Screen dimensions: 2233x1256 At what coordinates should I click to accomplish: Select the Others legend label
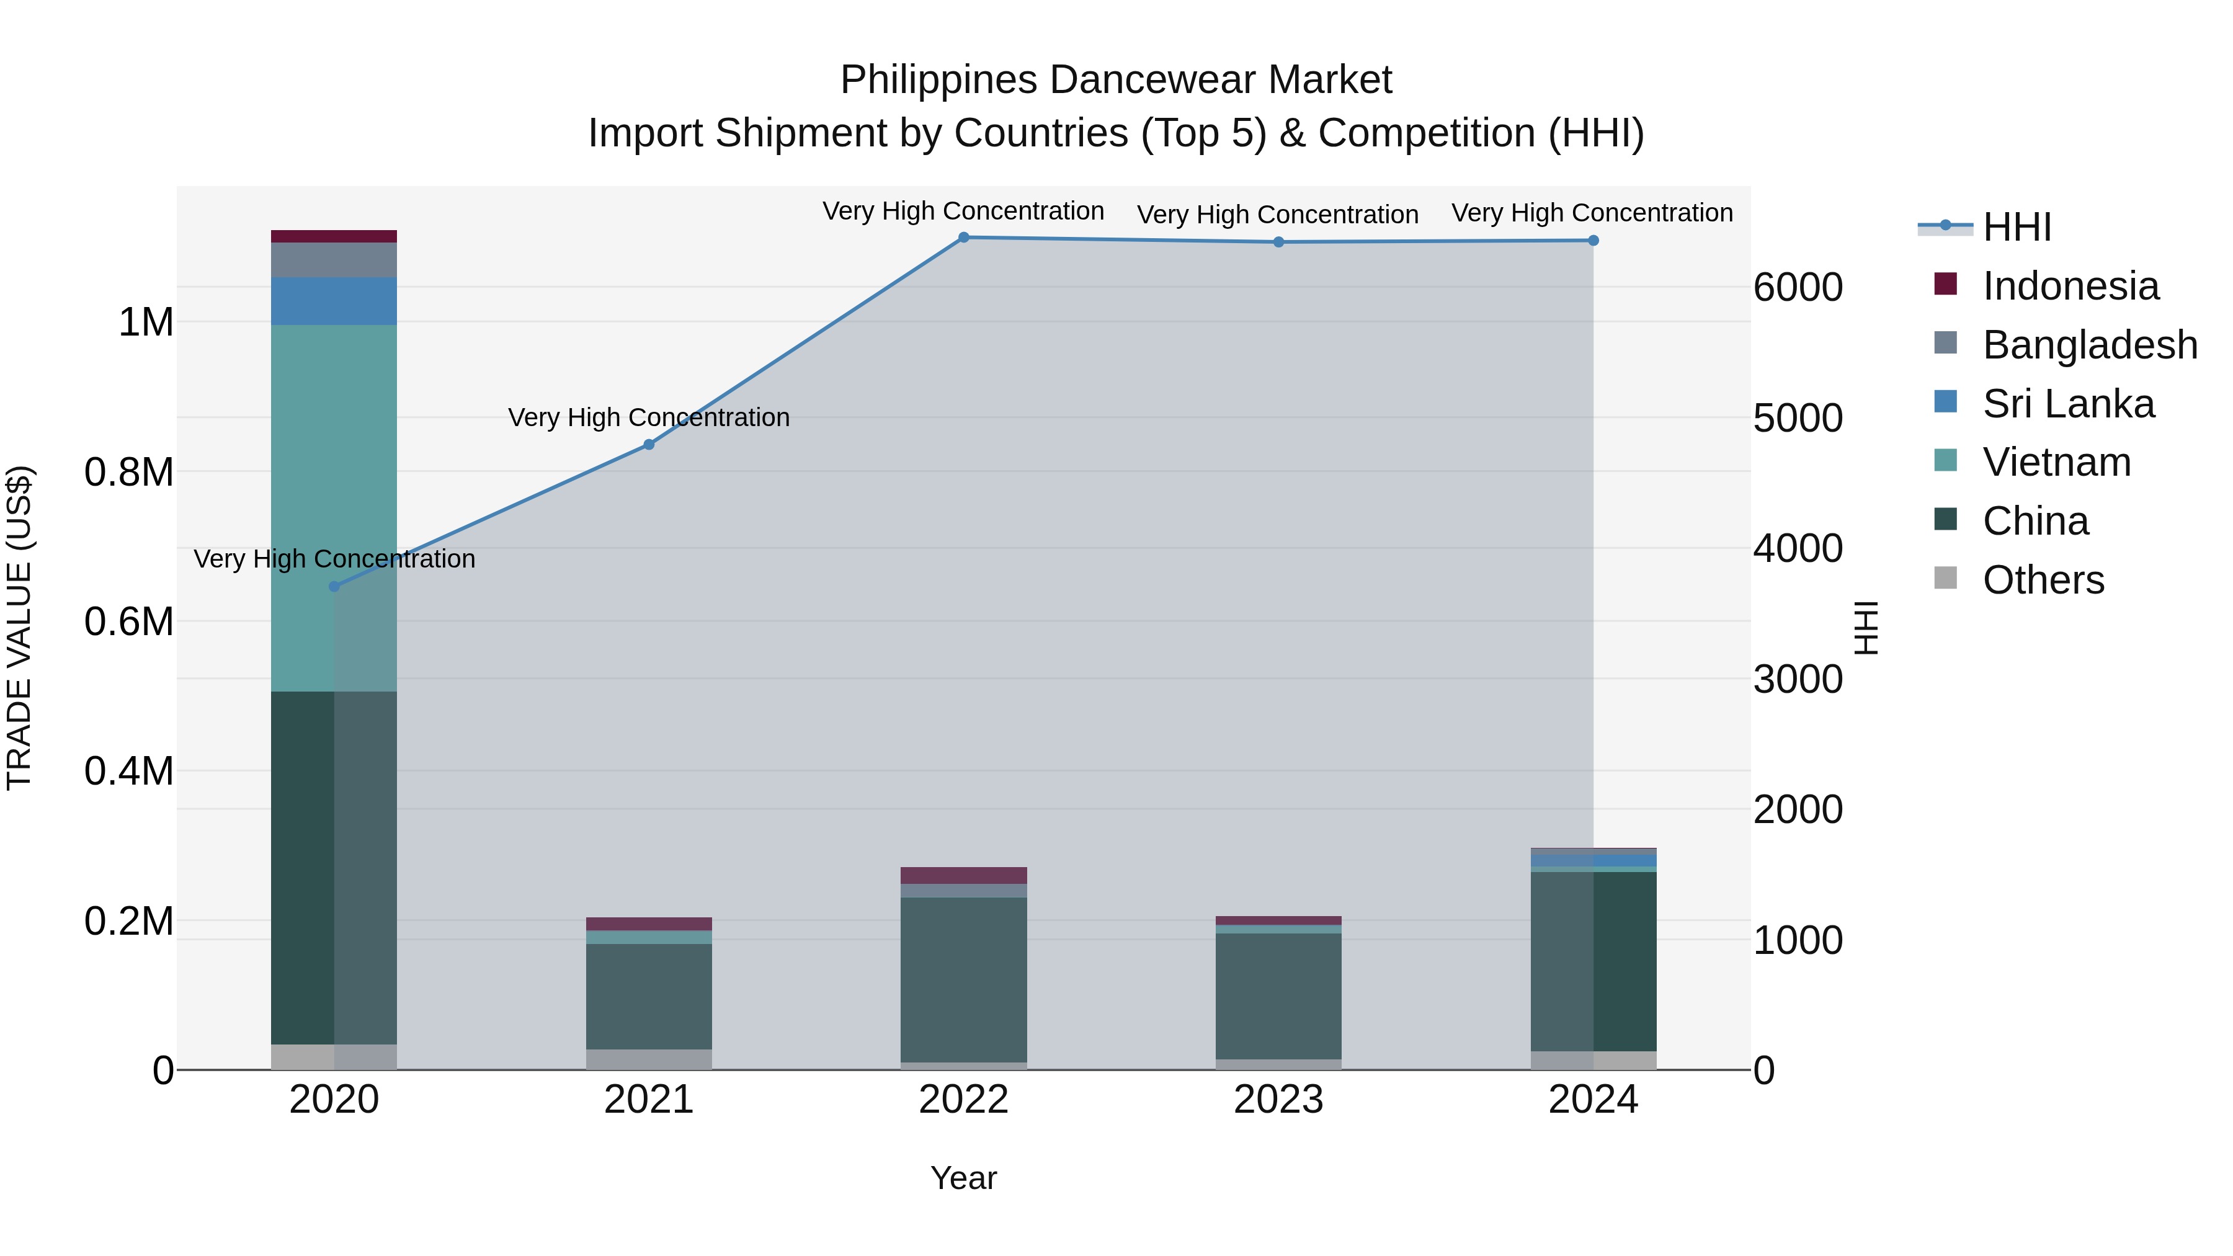2044,580
